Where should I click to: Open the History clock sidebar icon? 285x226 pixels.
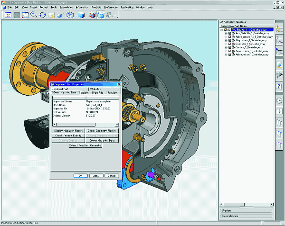[279, 100]
